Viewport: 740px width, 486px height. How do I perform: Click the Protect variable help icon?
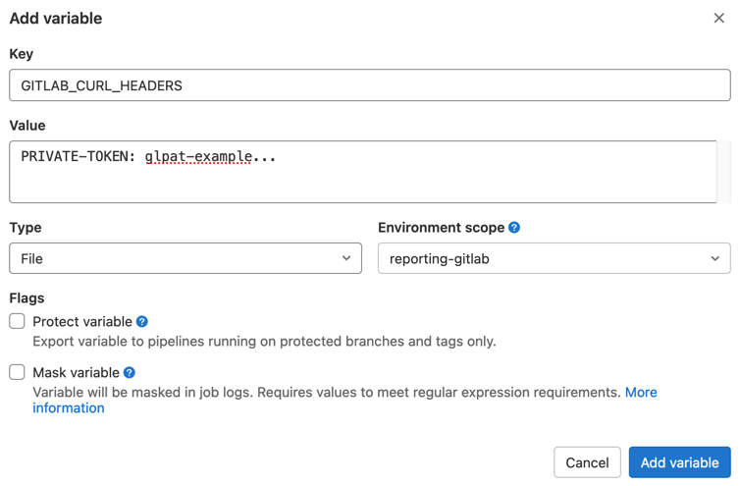click(x=142, y=322)
